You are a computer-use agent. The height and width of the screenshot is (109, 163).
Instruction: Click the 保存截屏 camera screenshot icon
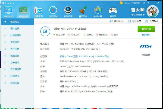tap(129, 21)
